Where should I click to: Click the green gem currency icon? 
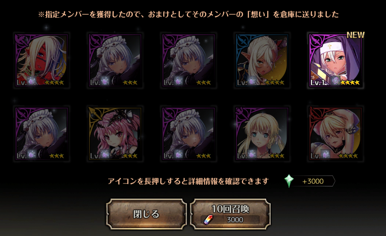click(289, 181)
